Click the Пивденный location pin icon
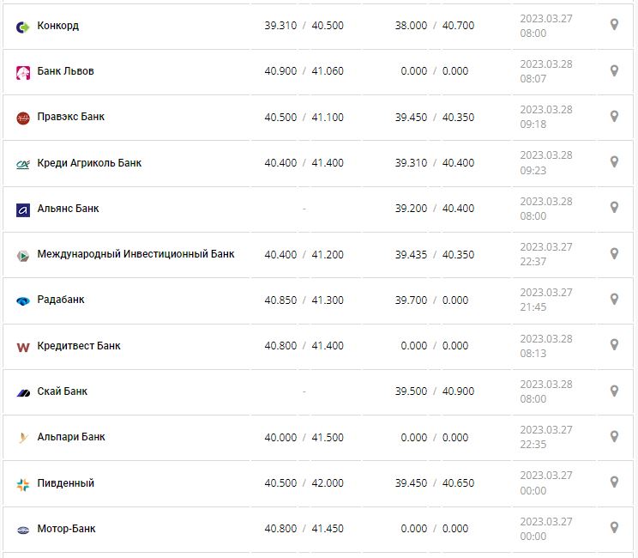 [614, 482]
